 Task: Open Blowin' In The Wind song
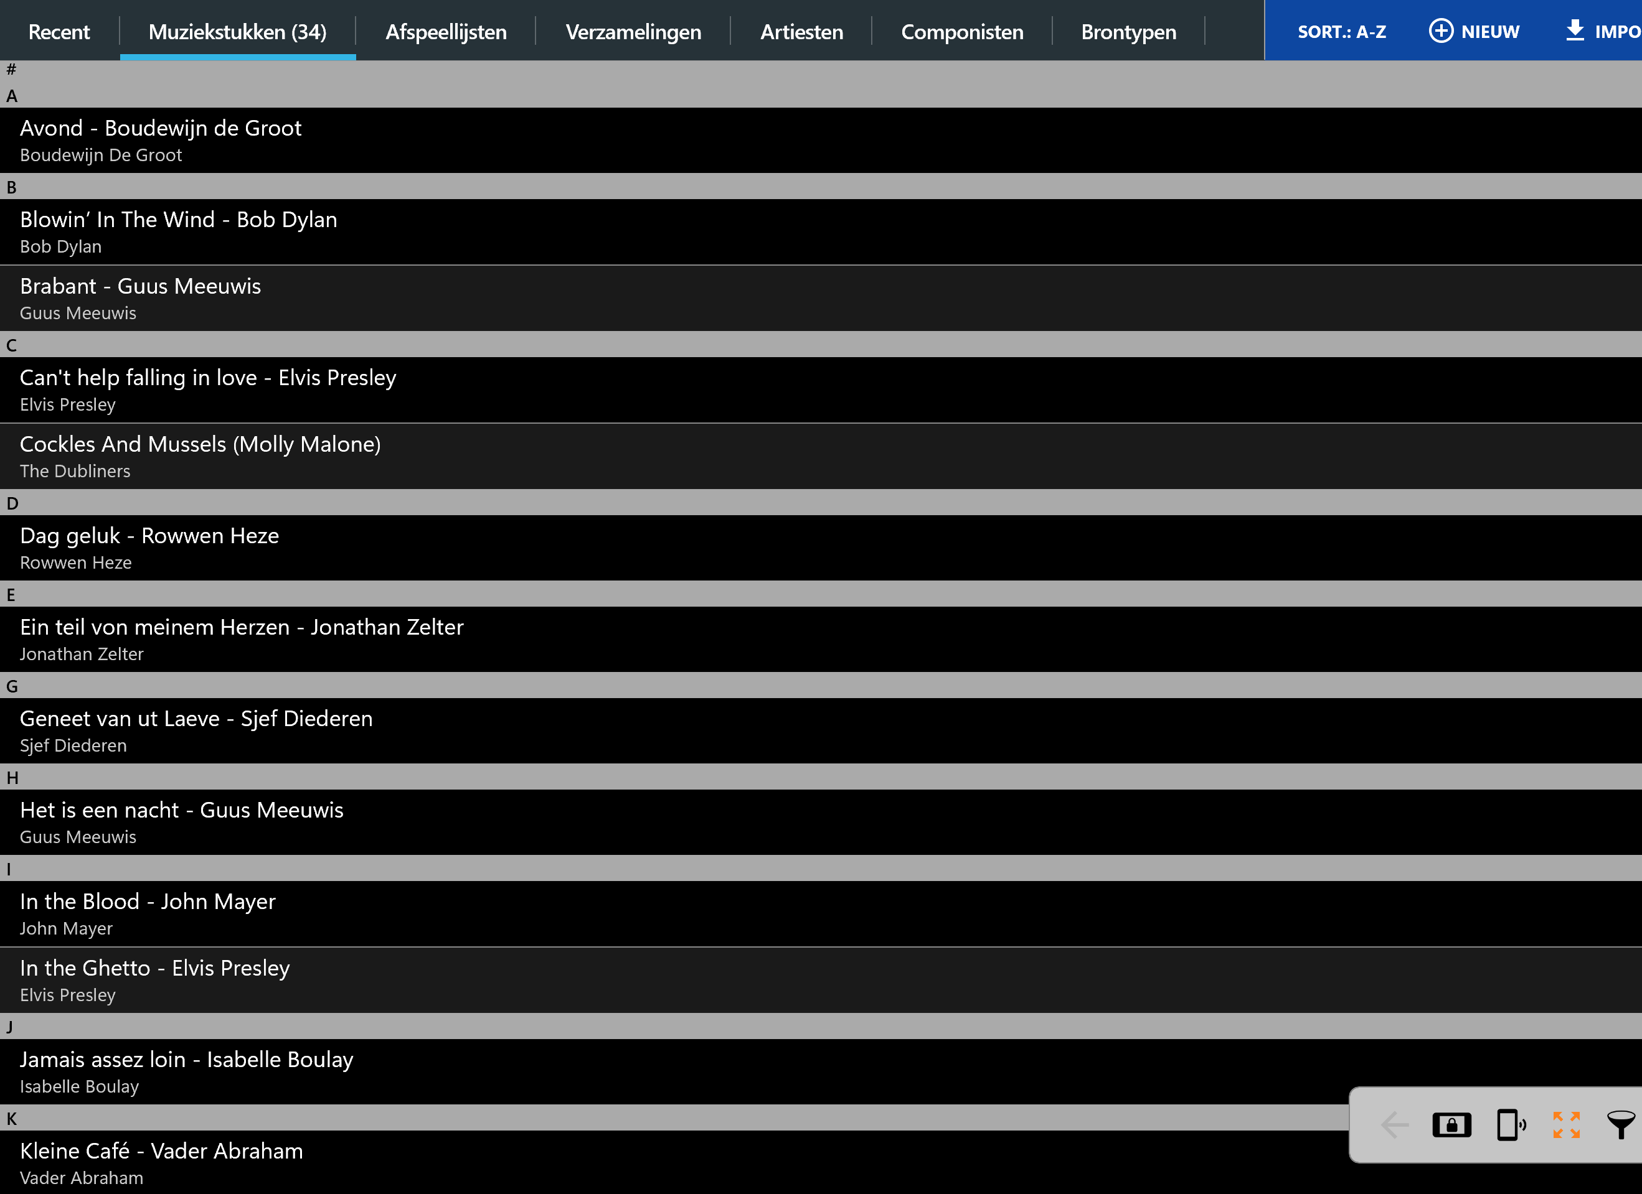pos(821,231)
